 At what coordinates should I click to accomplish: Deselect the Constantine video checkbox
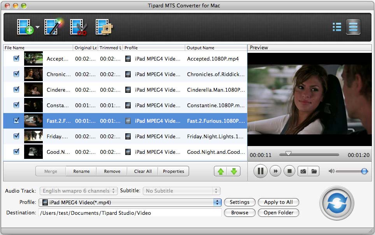pyautogui.click(x=16, y=105)
